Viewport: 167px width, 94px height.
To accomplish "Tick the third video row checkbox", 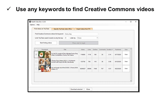I will 36,69.
